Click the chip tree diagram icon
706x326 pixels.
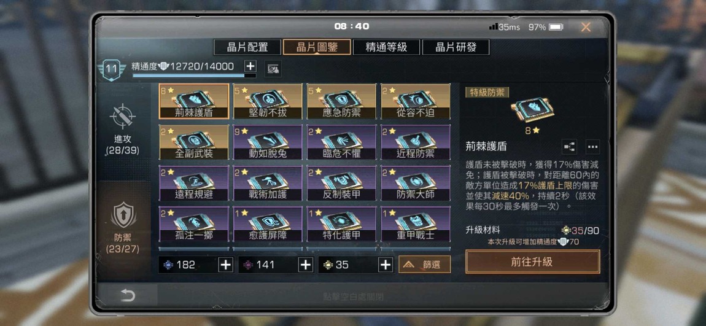pos(569,147)
